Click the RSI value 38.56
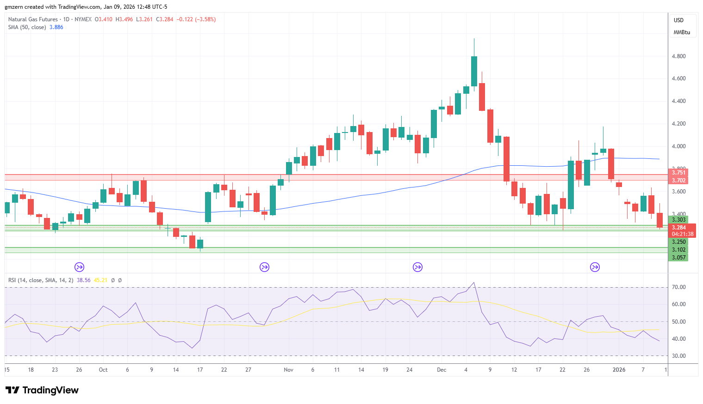703x404 pixels. pyautogui.click(x=84, y=280)
